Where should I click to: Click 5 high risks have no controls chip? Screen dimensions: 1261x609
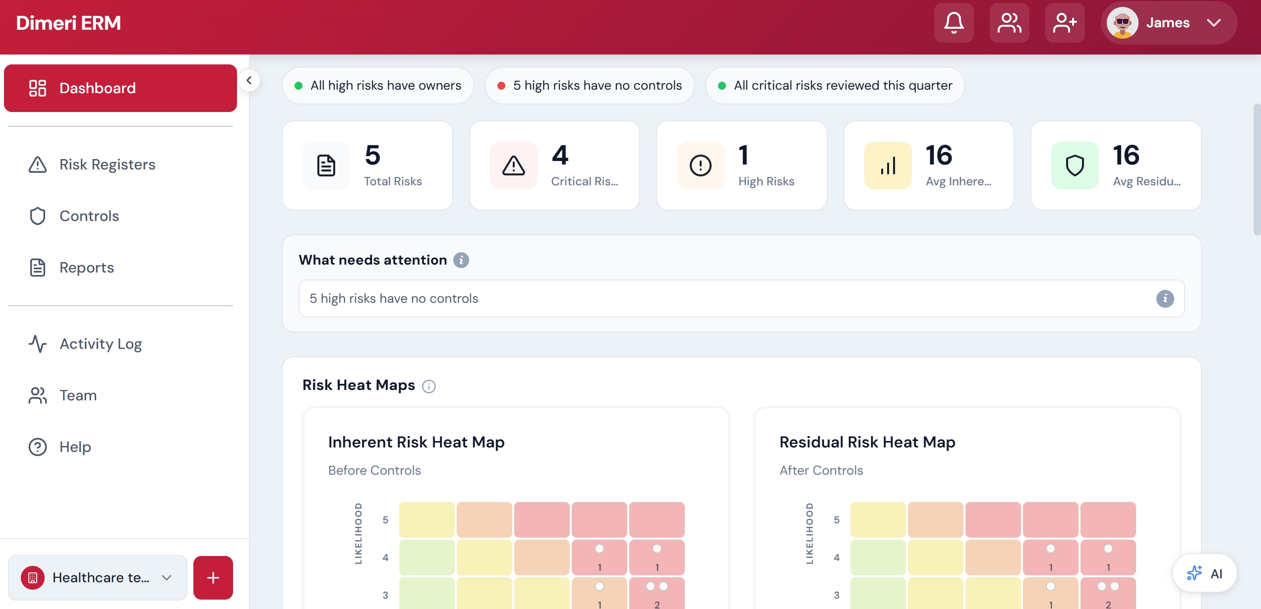pyautogui.click(x=590, y=85)
